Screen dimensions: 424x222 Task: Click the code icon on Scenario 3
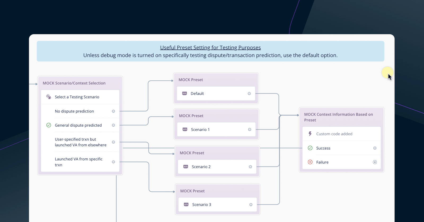click(186, 204)
